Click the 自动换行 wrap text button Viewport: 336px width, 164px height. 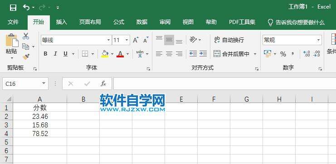pos(229,40)
